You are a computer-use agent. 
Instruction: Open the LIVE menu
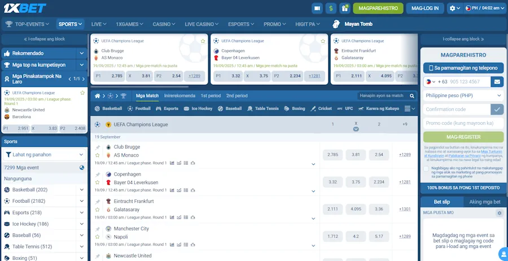tap(99, 24)
